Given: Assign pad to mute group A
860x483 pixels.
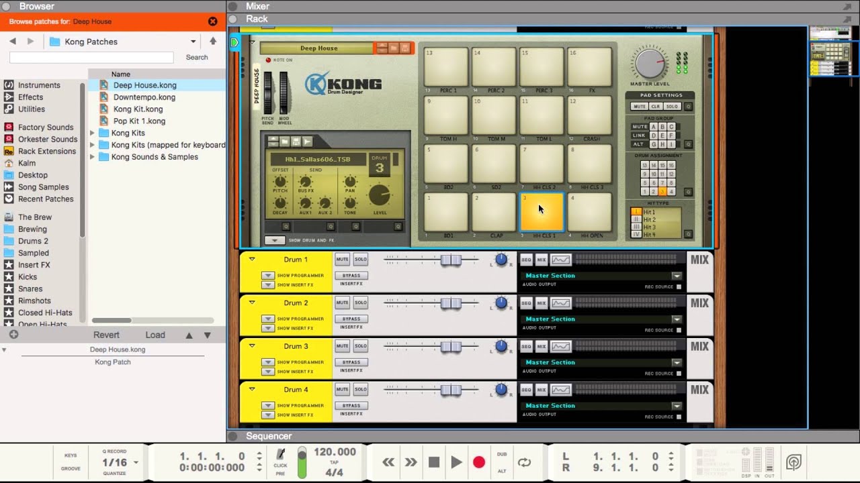Looking at the screenshot, I should tap(654, 127).
